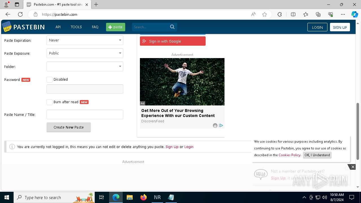Viewport: 361px width, 203px height.
Task: Open Task View on taskbar
Action: [x=102, y=197]
